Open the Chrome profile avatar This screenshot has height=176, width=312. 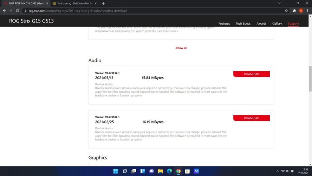click(301, 11)
